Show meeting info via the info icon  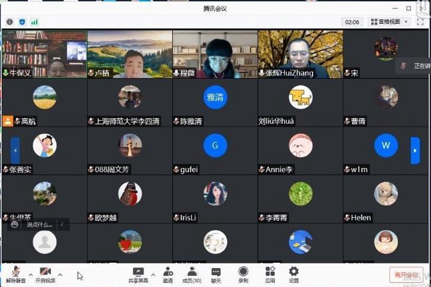click(10, 22)
